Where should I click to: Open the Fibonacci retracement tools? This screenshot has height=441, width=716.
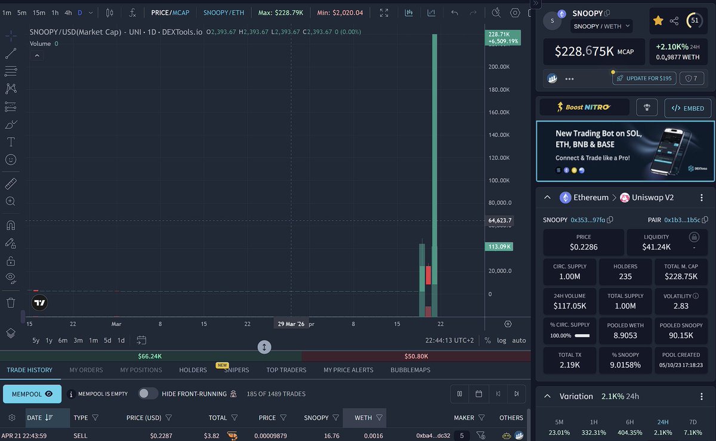(11, 71)
